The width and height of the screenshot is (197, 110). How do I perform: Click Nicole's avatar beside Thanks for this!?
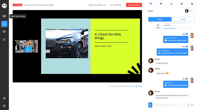coord(151,61)
